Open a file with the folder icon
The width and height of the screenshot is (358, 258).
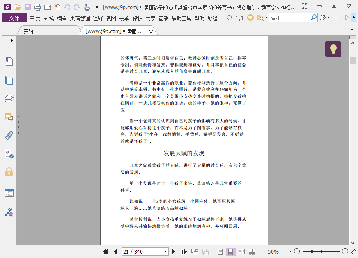[x=18, y=7]
